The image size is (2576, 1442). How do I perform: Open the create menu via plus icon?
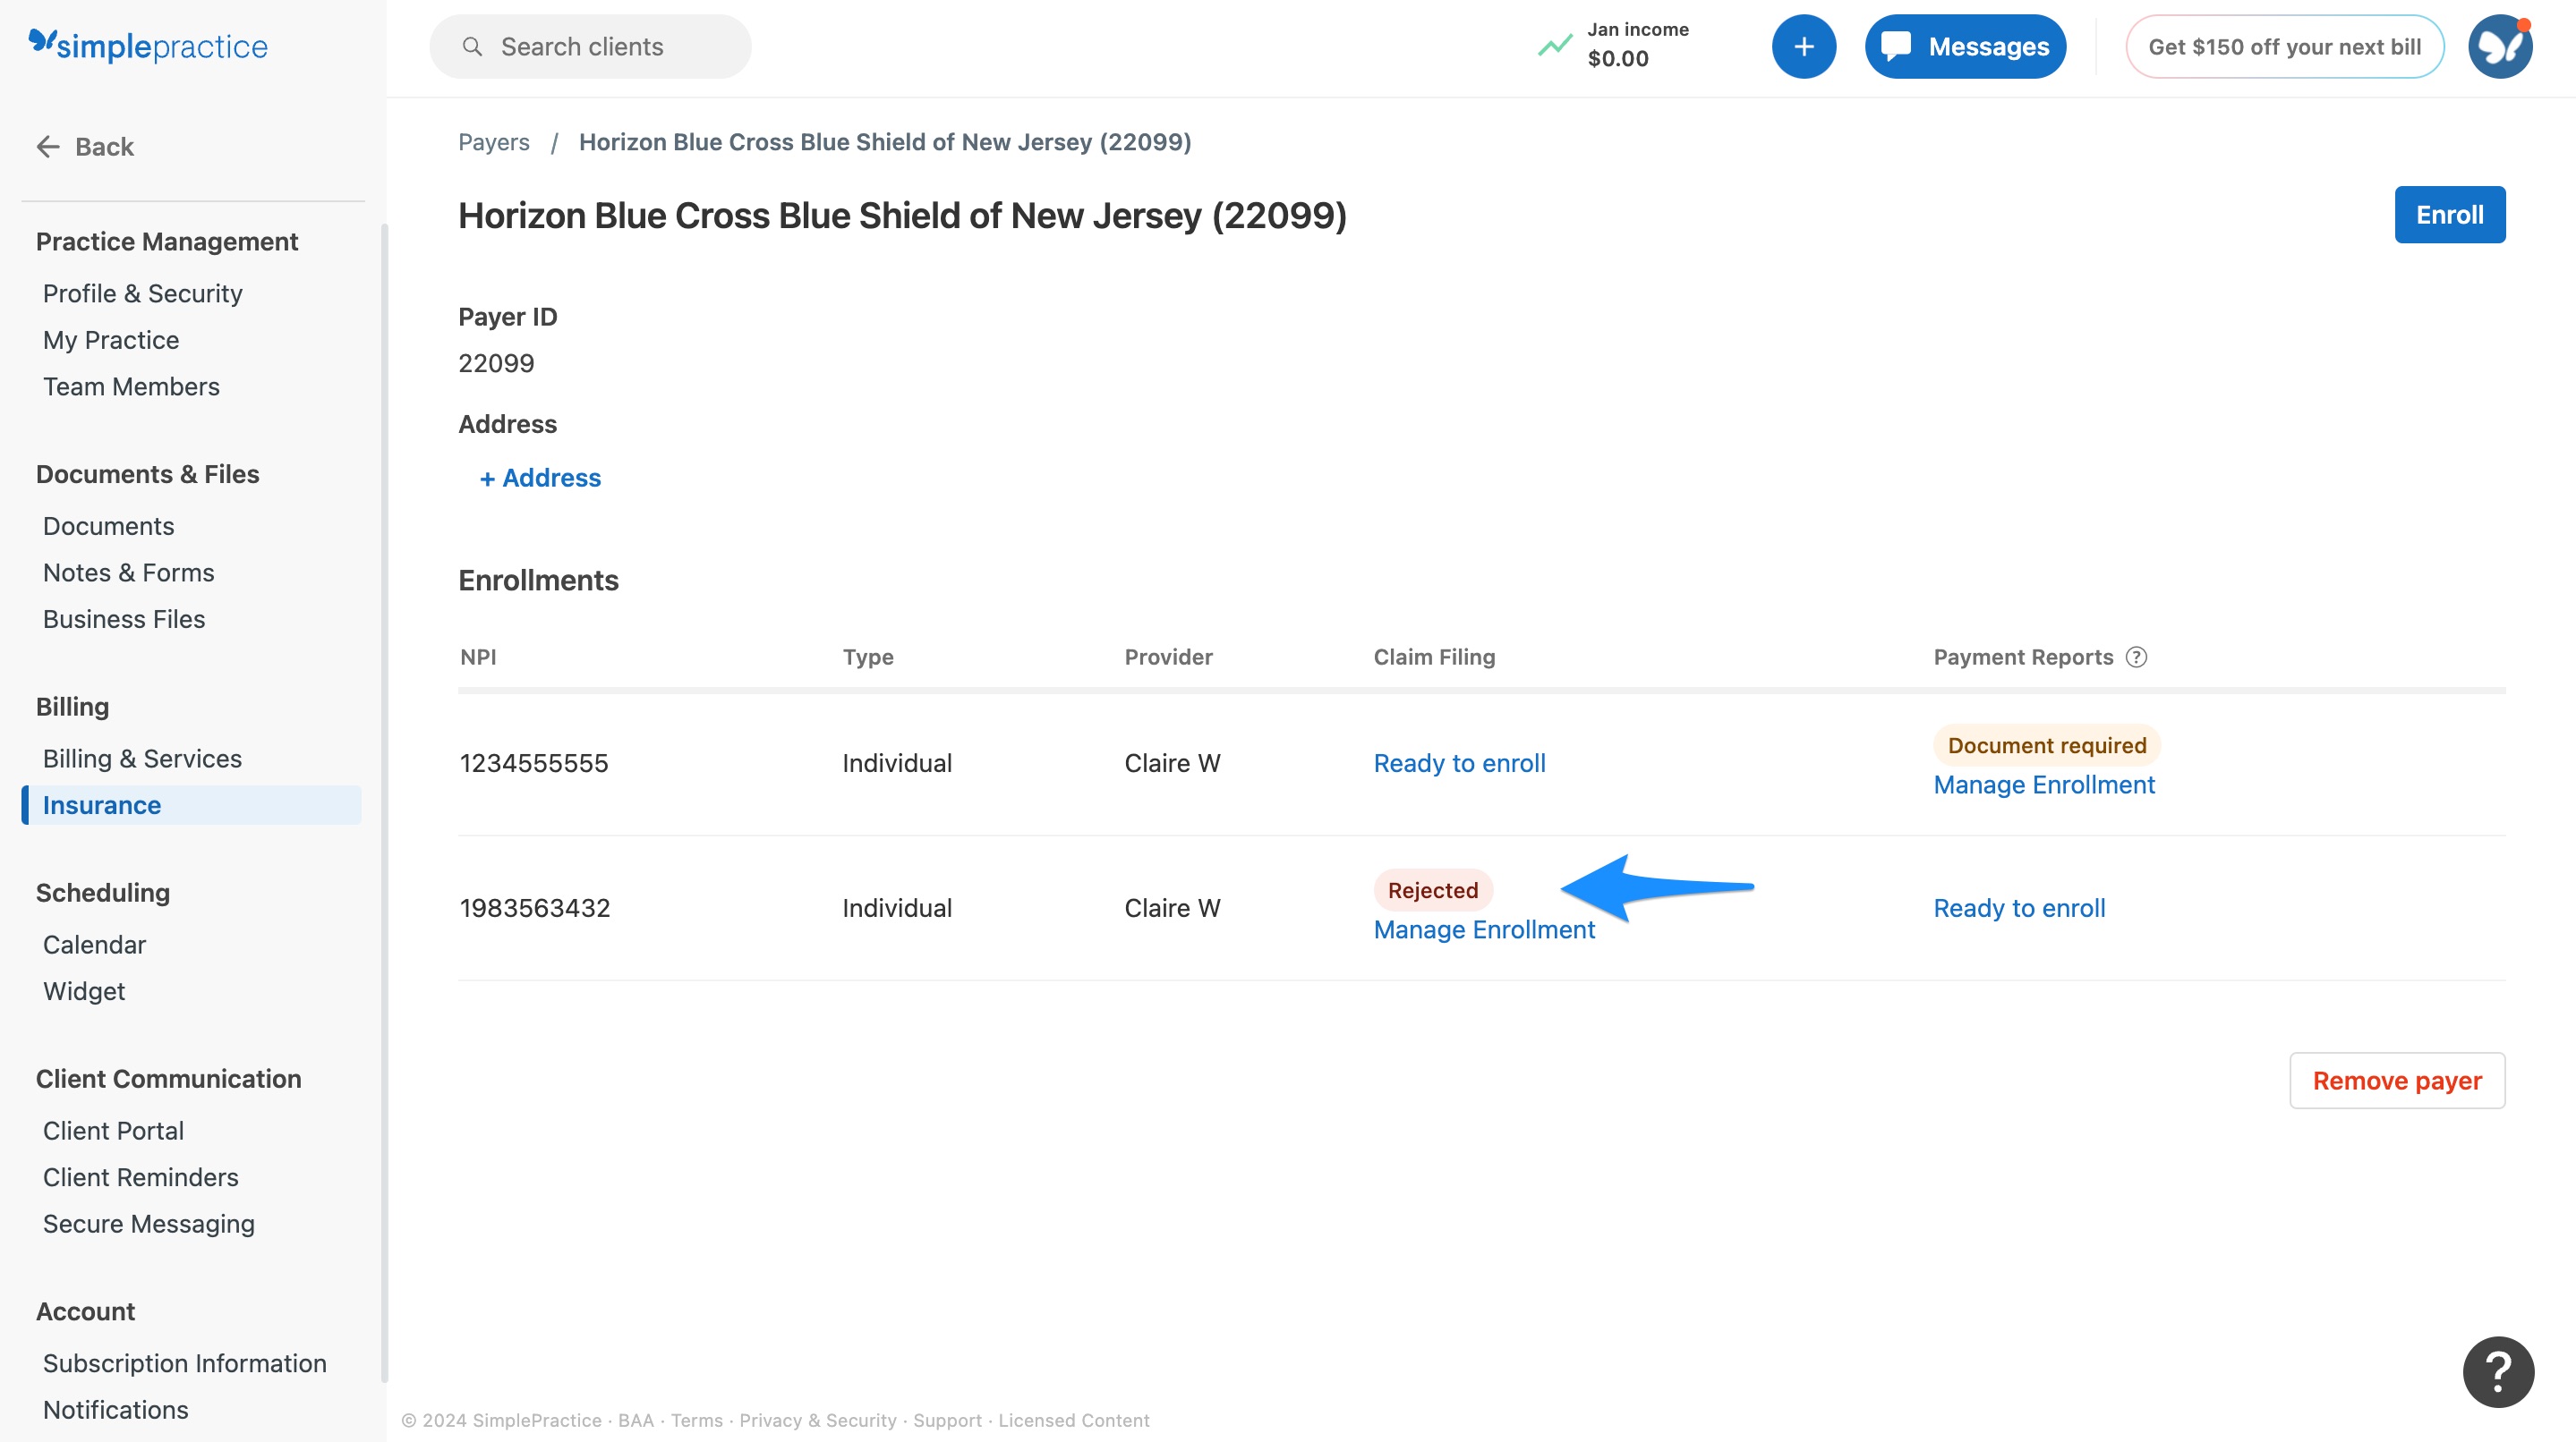coord(1803,46)
